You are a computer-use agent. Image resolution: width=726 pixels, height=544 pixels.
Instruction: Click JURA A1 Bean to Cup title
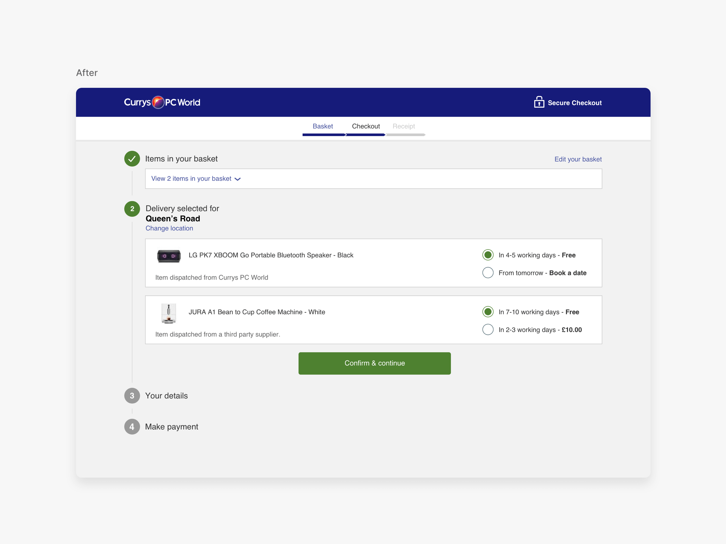[257, 312]
